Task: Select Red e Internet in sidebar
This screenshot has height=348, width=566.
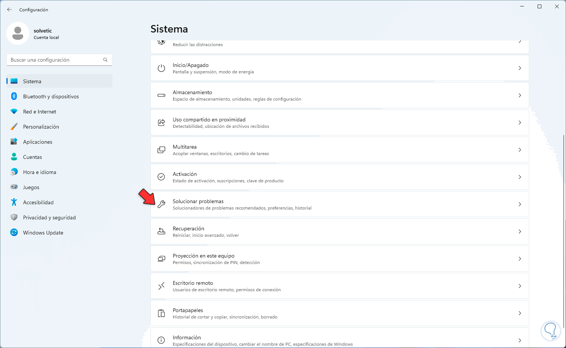Action: [39, 112]
